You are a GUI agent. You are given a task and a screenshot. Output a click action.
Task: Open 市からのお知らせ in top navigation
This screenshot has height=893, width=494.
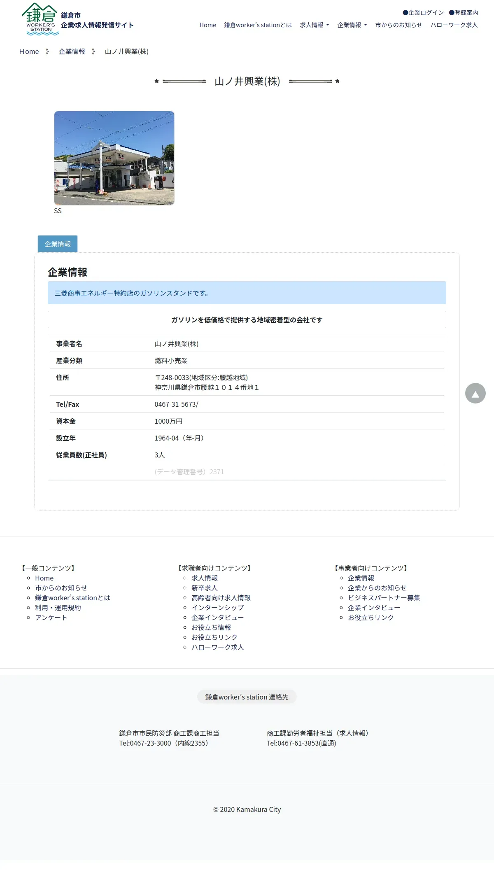point(398,25)
